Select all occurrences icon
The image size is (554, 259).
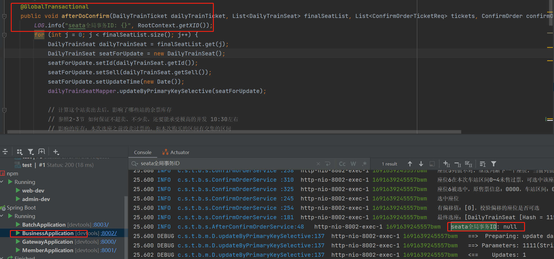click(x=469, y=164)
